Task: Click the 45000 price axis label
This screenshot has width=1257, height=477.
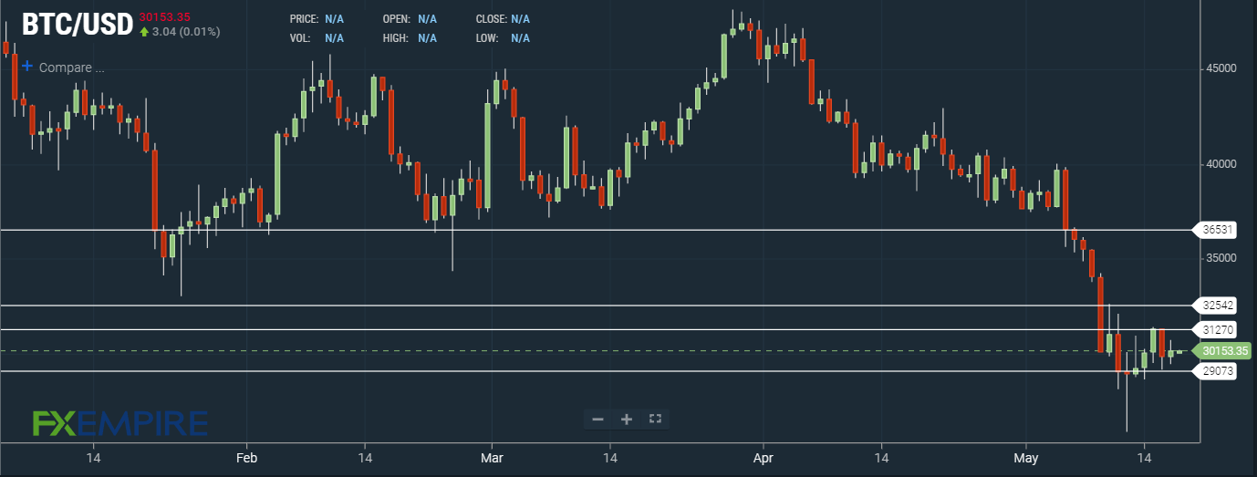Action: pos(1221,69)
